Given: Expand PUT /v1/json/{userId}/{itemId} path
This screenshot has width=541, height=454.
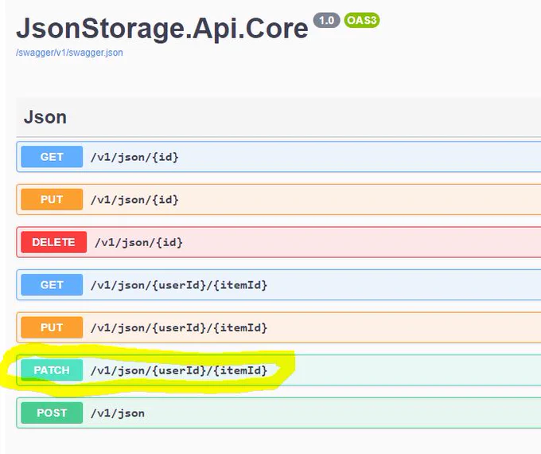Looking at the screenshot, I should coord(179,327).
